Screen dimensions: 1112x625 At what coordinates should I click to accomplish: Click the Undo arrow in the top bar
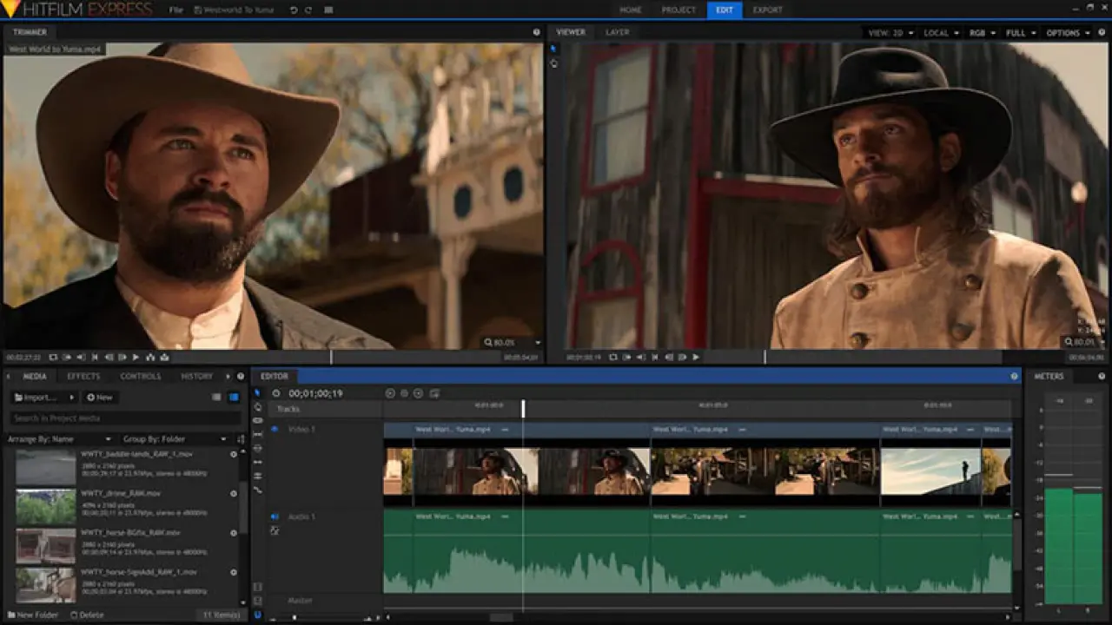tap(294, 10)
